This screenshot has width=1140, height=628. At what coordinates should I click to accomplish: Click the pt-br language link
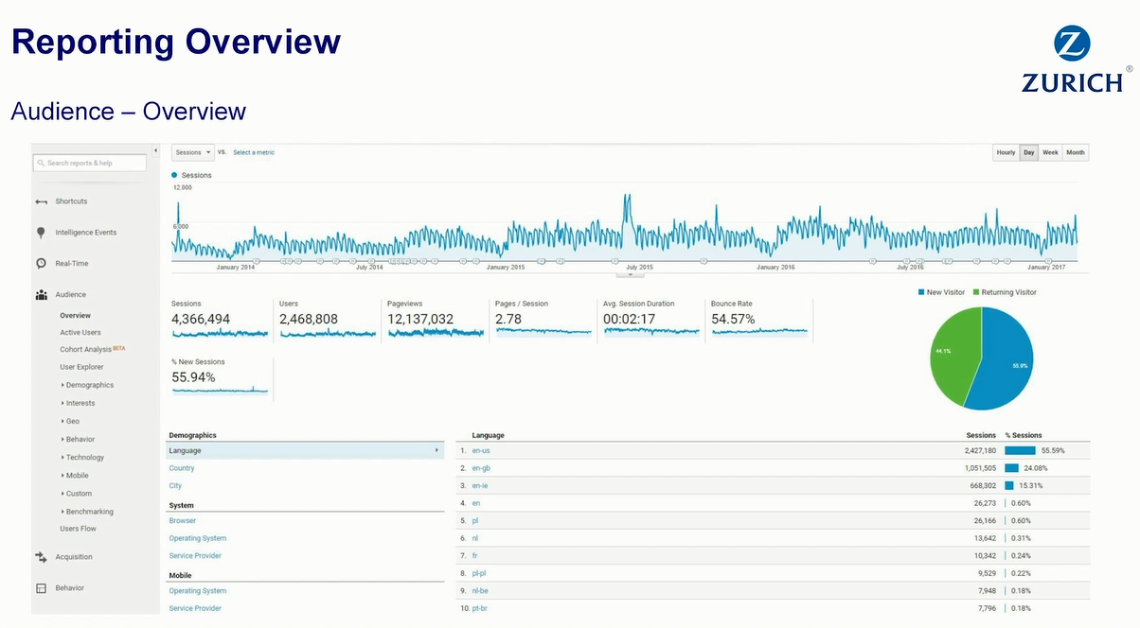pyautogui.click(x=479, y=608)
